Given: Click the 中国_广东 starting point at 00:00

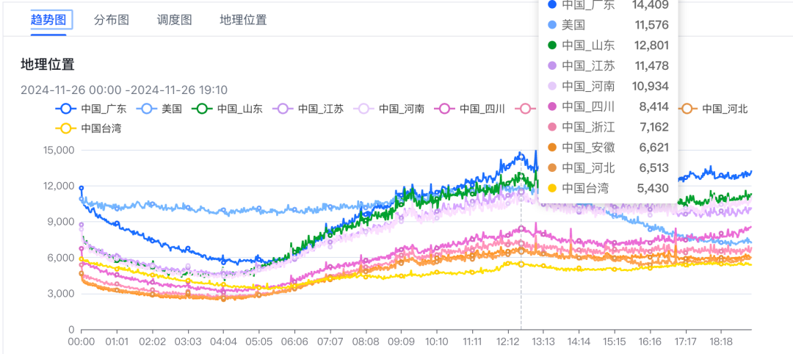Looking at the screenshot, I should click(81, 188).
